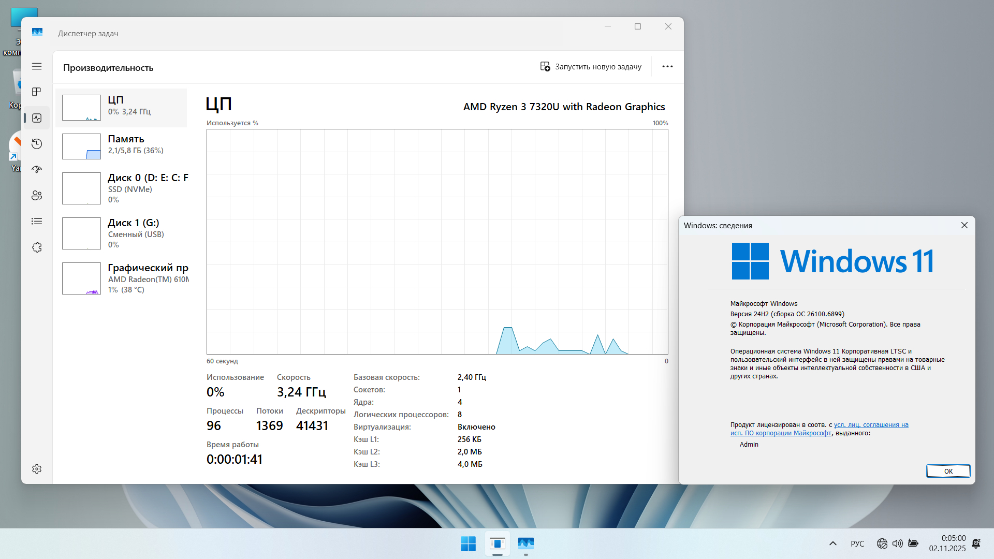Select Performance icon in sidebar

pos(37,118)
